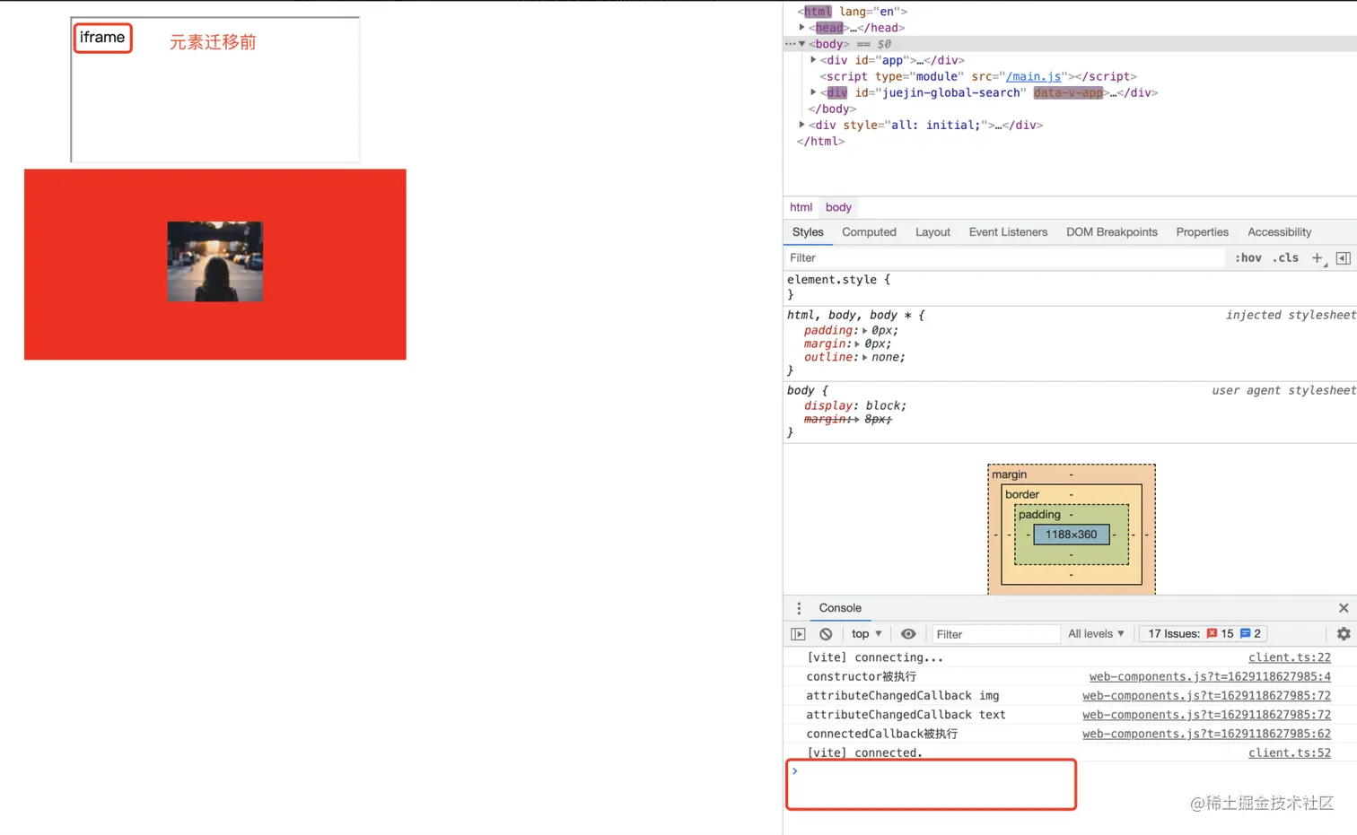
Task: Open web-components.js link ending :62
Action: tap(1206, 734)
